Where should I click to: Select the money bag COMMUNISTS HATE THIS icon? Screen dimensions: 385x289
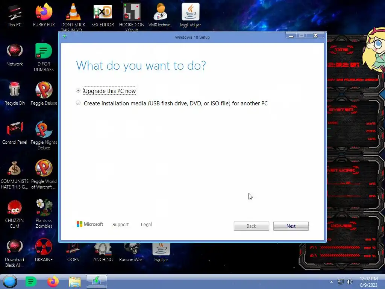point(15,175)
